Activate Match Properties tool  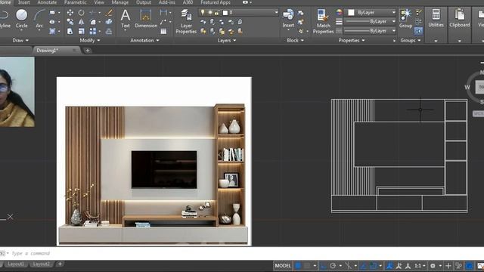pos(323,21)
